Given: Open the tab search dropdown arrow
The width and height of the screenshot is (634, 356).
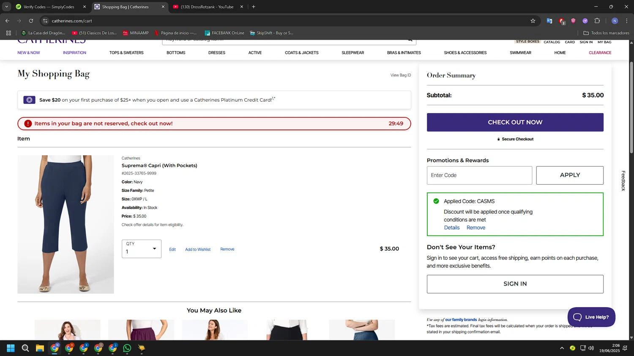Looking at the screenshot, I should click(6, 7).
